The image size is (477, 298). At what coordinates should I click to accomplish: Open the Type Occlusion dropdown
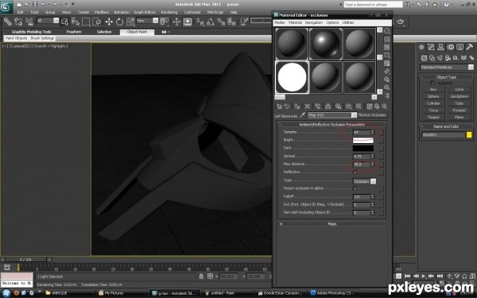(364, 181)
